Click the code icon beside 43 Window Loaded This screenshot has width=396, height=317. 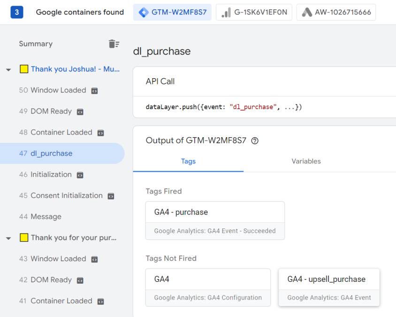94,259
